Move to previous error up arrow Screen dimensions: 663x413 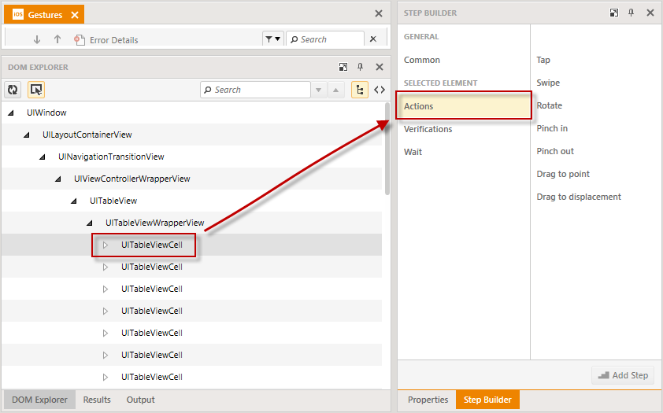57,39
